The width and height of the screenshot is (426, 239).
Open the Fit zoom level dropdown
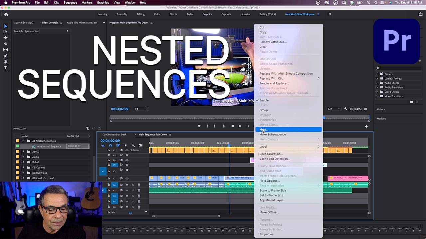(141, 109)
